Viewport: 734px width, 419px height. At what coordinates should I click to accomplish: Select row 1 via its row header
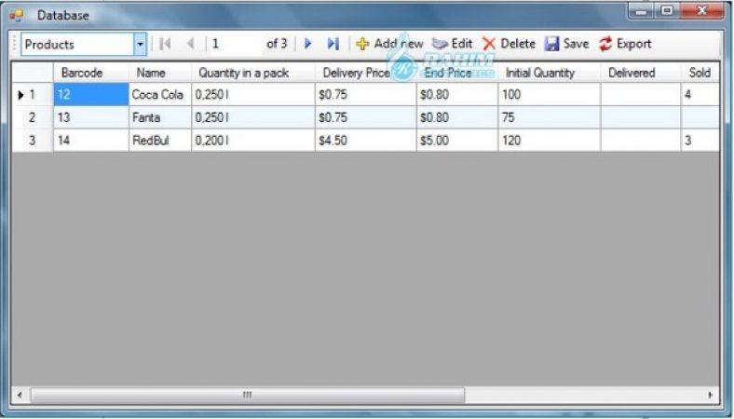pyautogui.click(x=33, y=95)
